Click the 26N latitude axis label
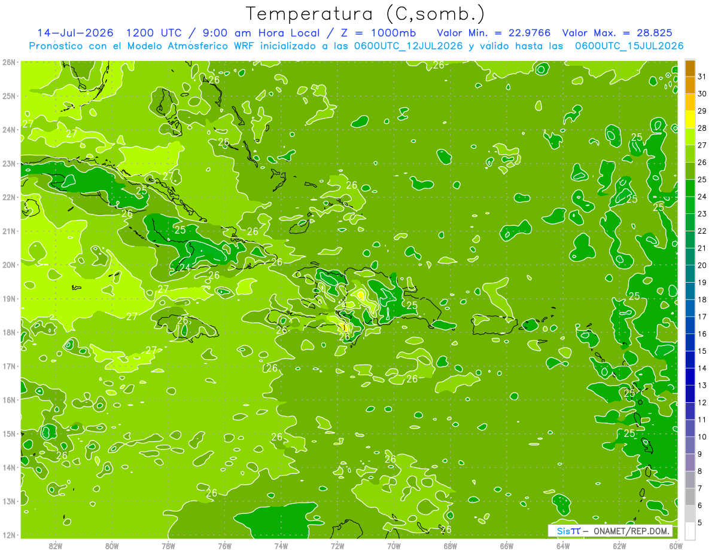 point(9,62)
